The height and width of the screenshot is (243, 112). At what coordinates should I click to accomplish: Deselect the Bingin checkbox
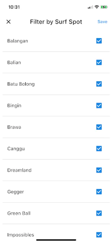click(99, 106)
